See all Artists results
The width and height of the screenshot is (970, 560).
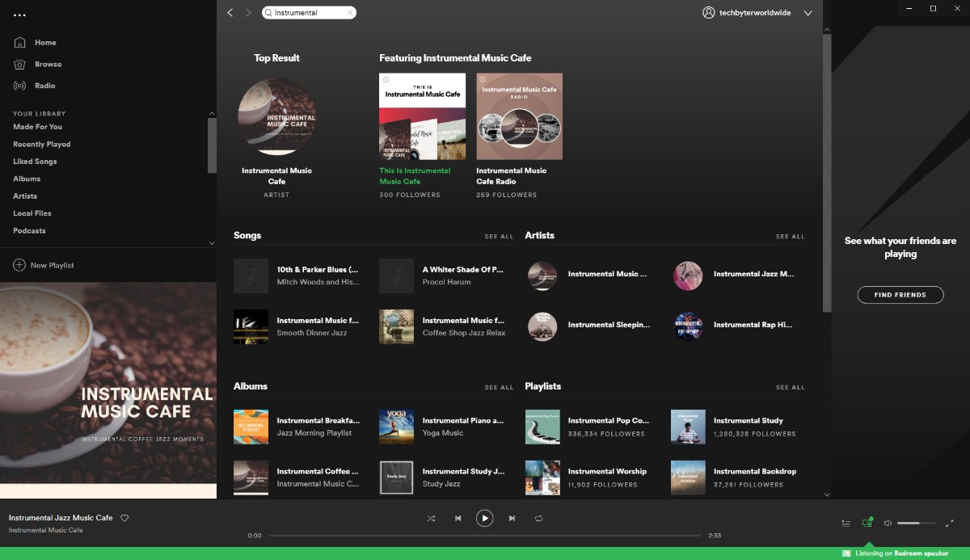click(790, 237)
